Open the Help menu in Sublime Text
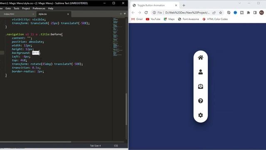 pos(51,8)
